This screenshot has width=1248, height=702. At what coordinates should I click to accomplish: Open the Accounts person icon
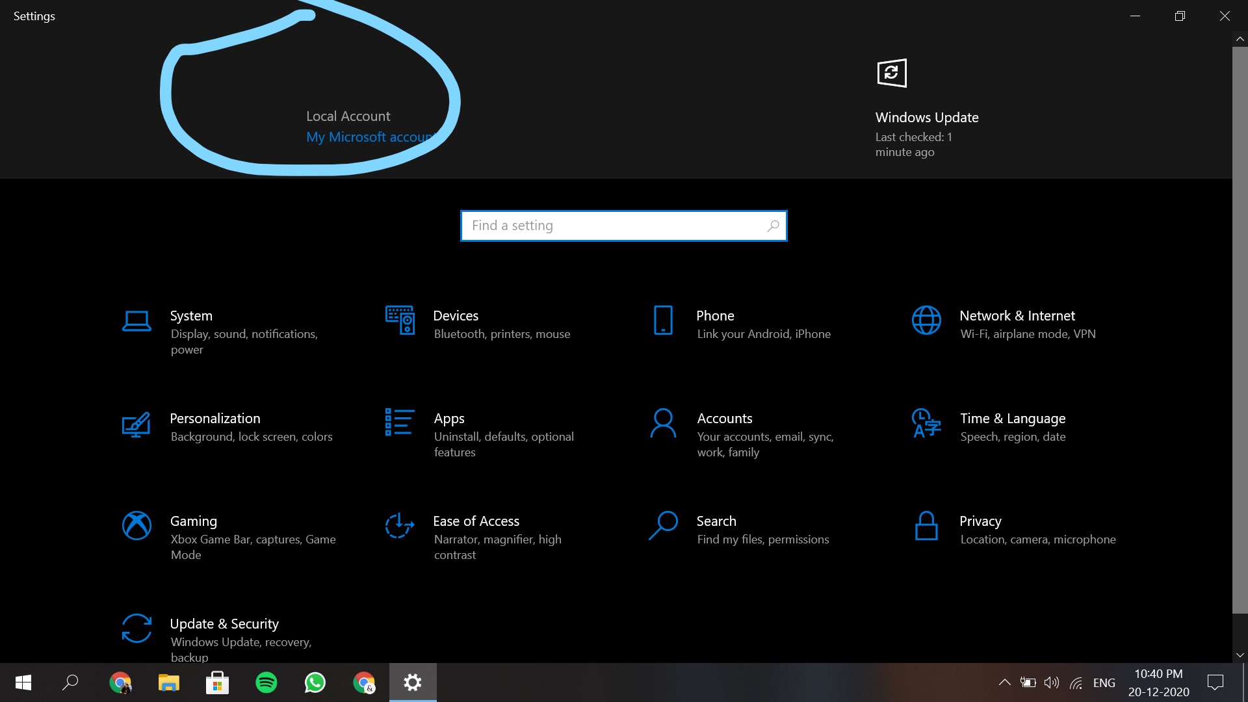click(x=663, y=423)
